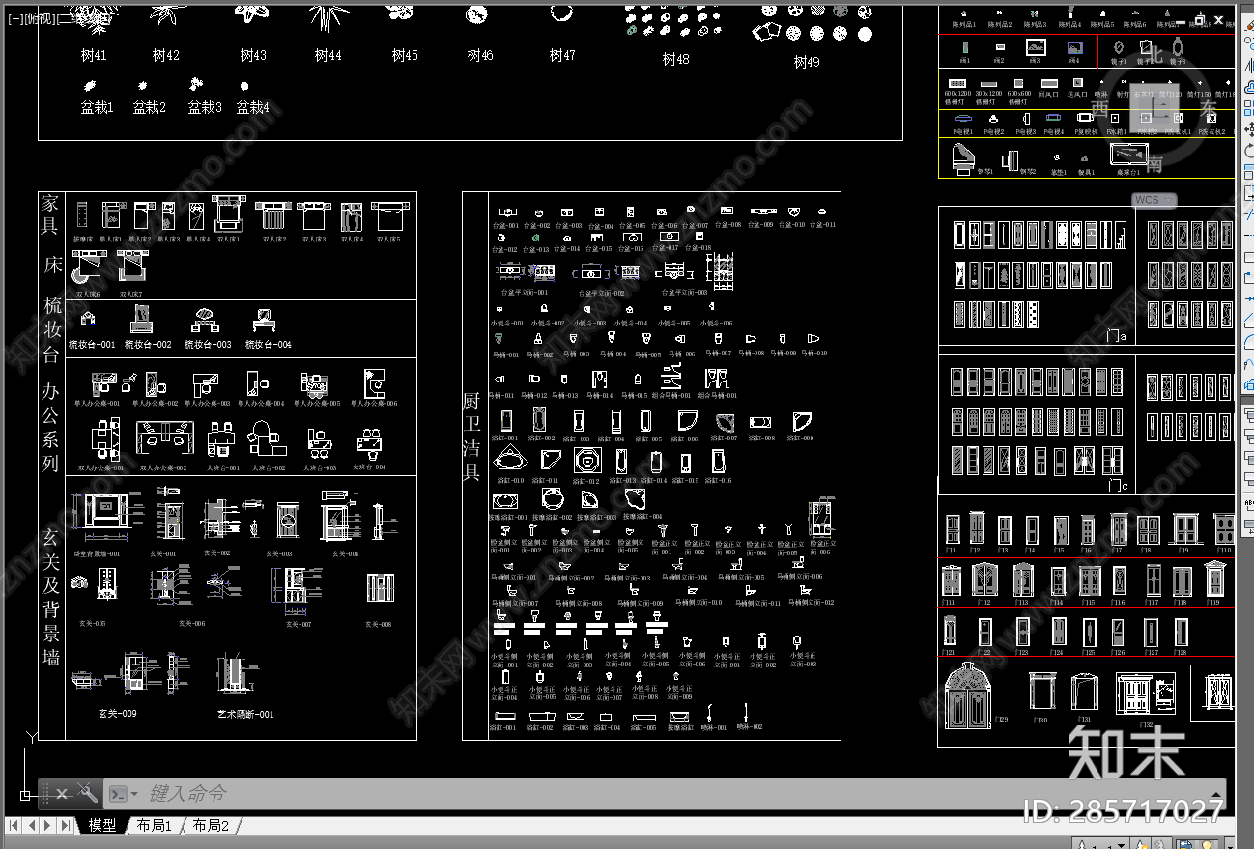This screenshot has width=1254, height=849.
Task: Click 北 (north) on the ViewCube compass
Action: pyautogui.click(x=1154, y=54)
